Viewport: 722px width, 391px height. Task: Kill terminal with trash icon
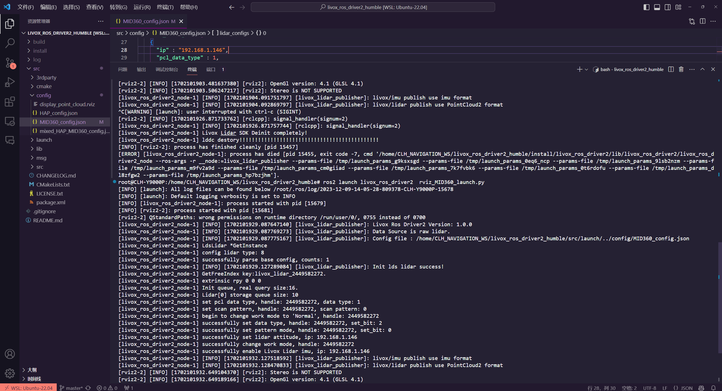[681, 69]
